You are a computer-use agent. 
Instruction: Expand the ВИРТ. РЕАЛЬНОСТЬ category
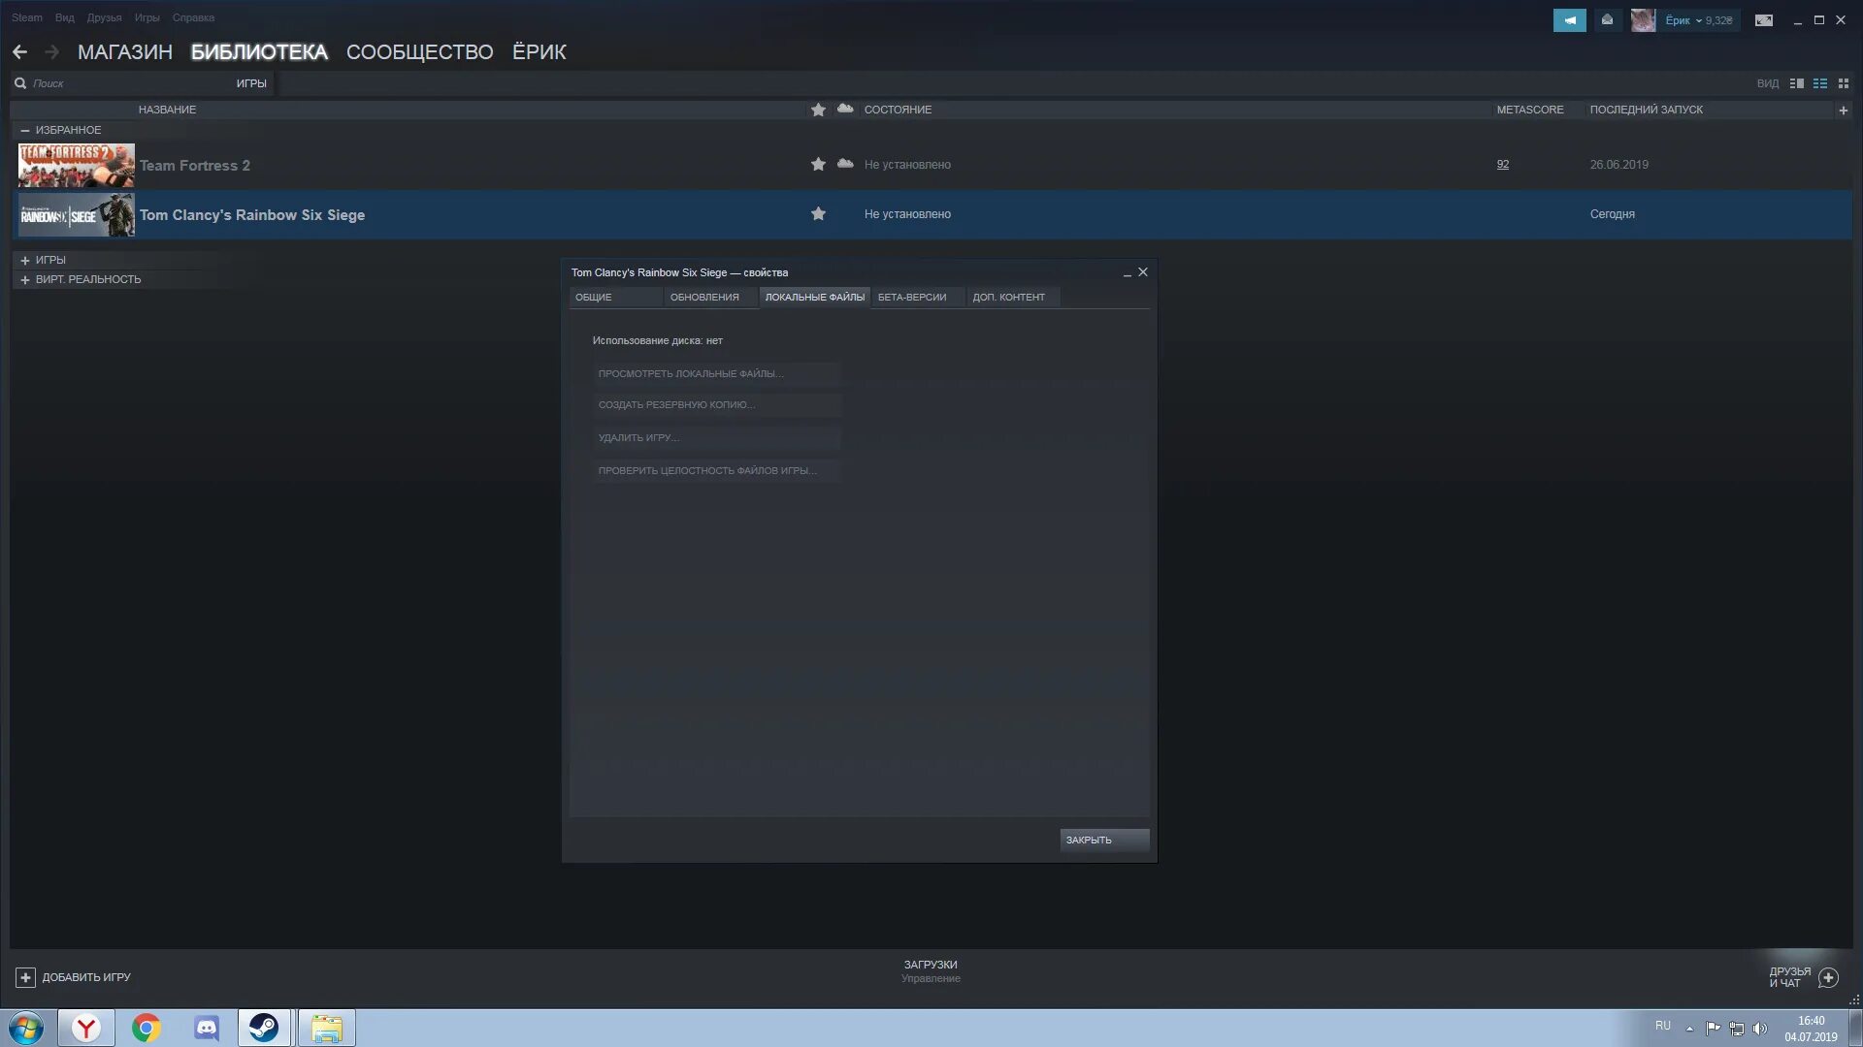[x=25, y=279]
